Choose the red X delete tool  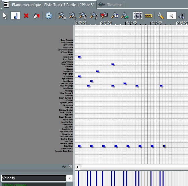26,16
